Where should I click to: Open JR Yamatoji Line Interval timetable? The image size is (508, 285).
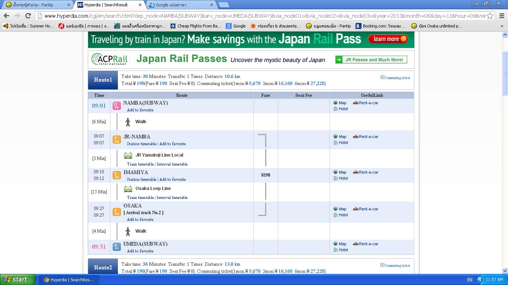(x=172, y=164)
